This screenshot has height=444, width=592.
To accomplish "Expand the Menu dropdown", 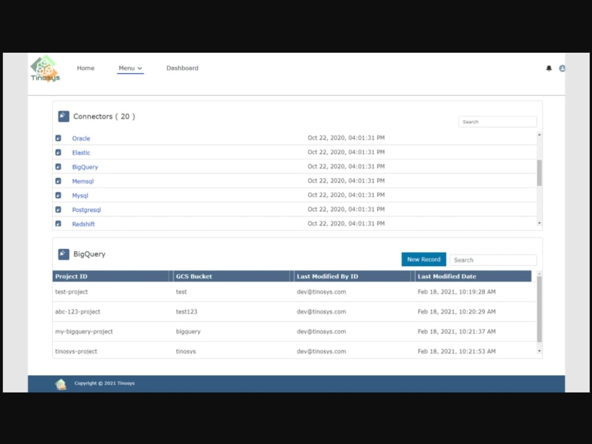I will [x=130, y=68].
